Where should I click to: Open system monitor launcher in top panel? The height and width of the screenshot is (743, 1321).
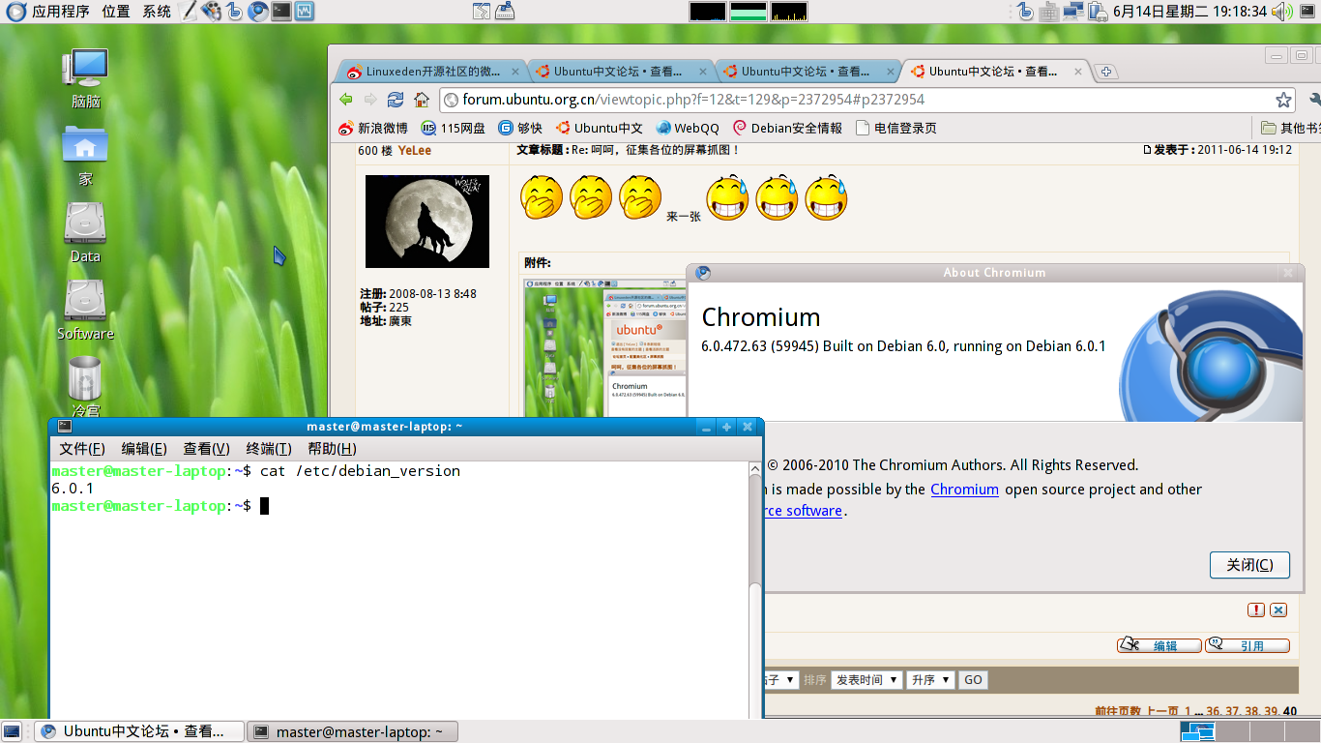[x=304, y=12]
